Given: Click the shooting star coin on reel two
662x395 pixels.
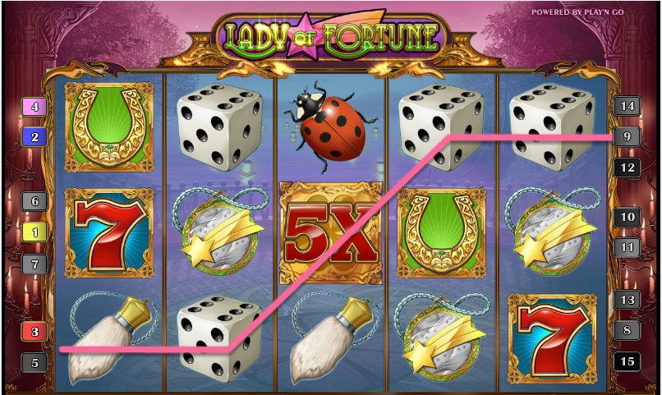Looking at the screenshot, I should 220,230.
